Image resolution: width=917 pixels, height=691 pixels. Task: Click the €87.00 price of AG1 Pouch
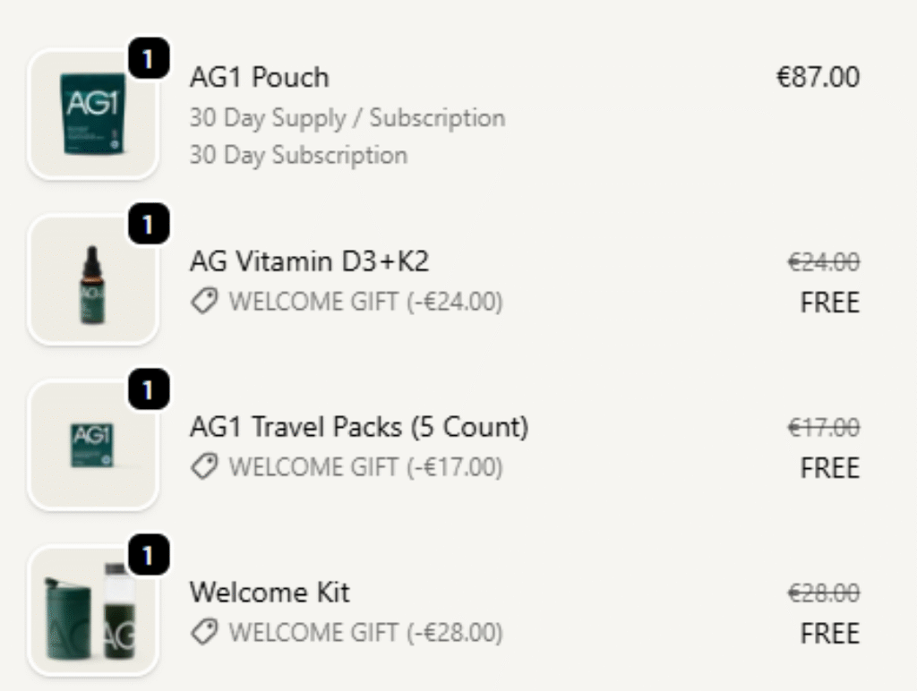pyautogui.click(x=818, y=77)
